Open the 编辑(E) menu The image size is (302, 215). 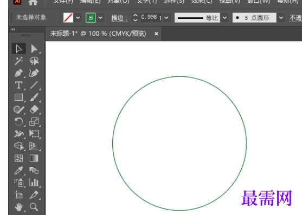(x=91, y=2)
